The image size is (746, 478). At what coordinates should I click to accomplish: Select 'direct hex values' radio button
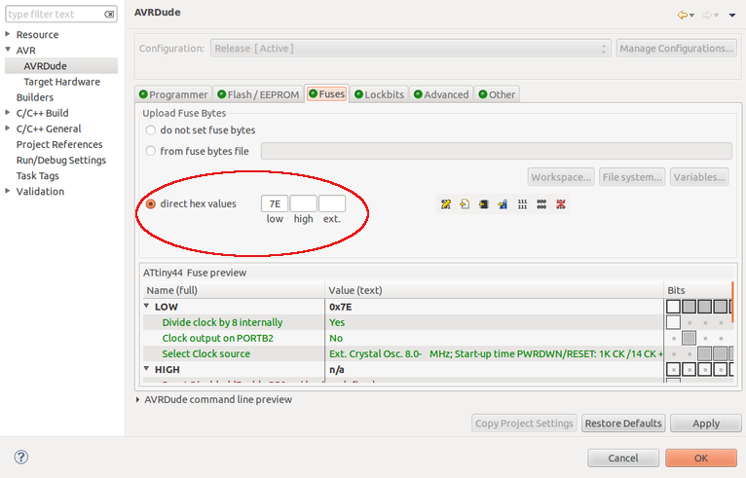tap(151, 204)
